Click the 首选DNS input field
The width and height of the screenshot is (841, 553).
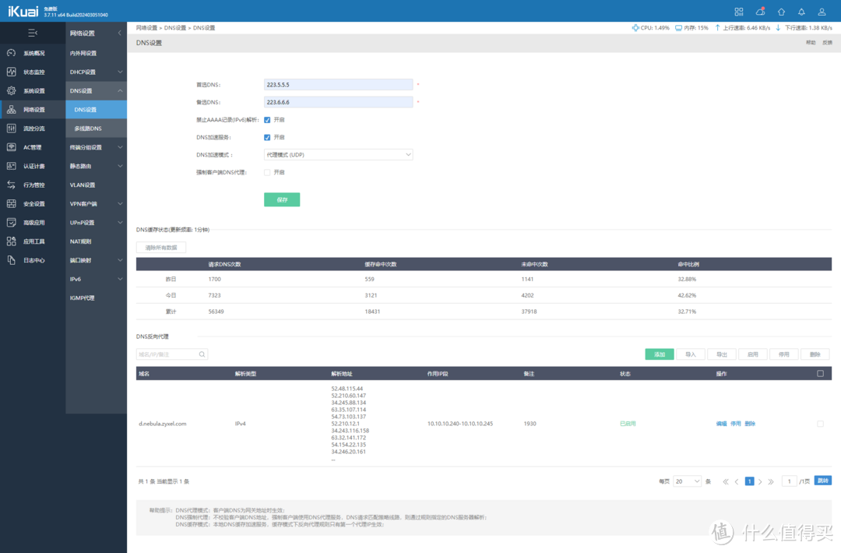tap(338, 84)
